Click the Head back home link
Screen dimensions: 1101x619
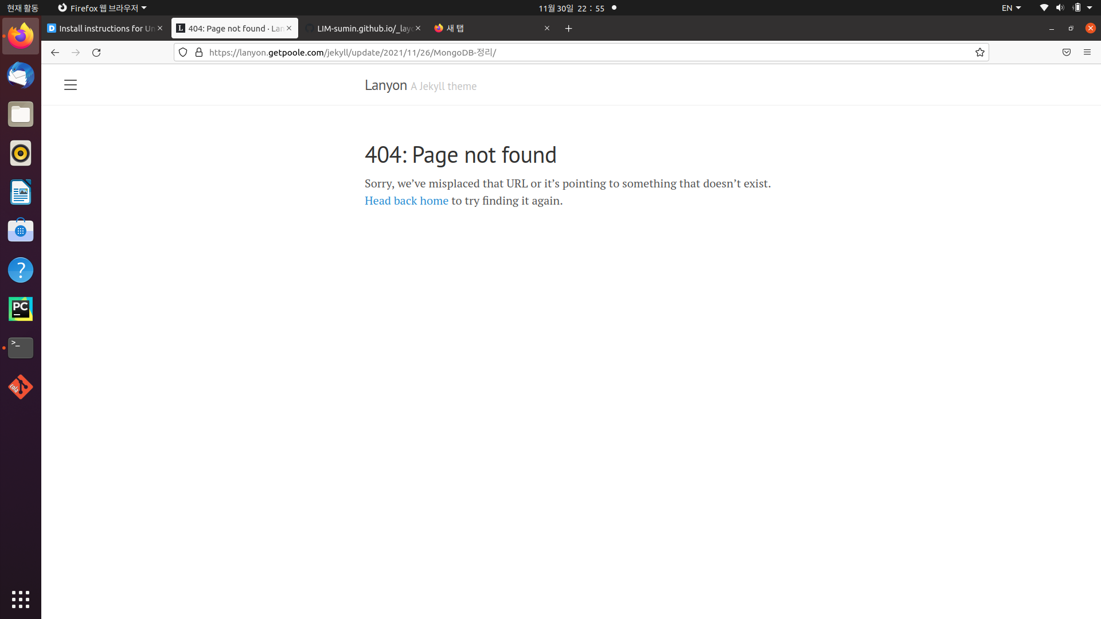pos(406,201)
